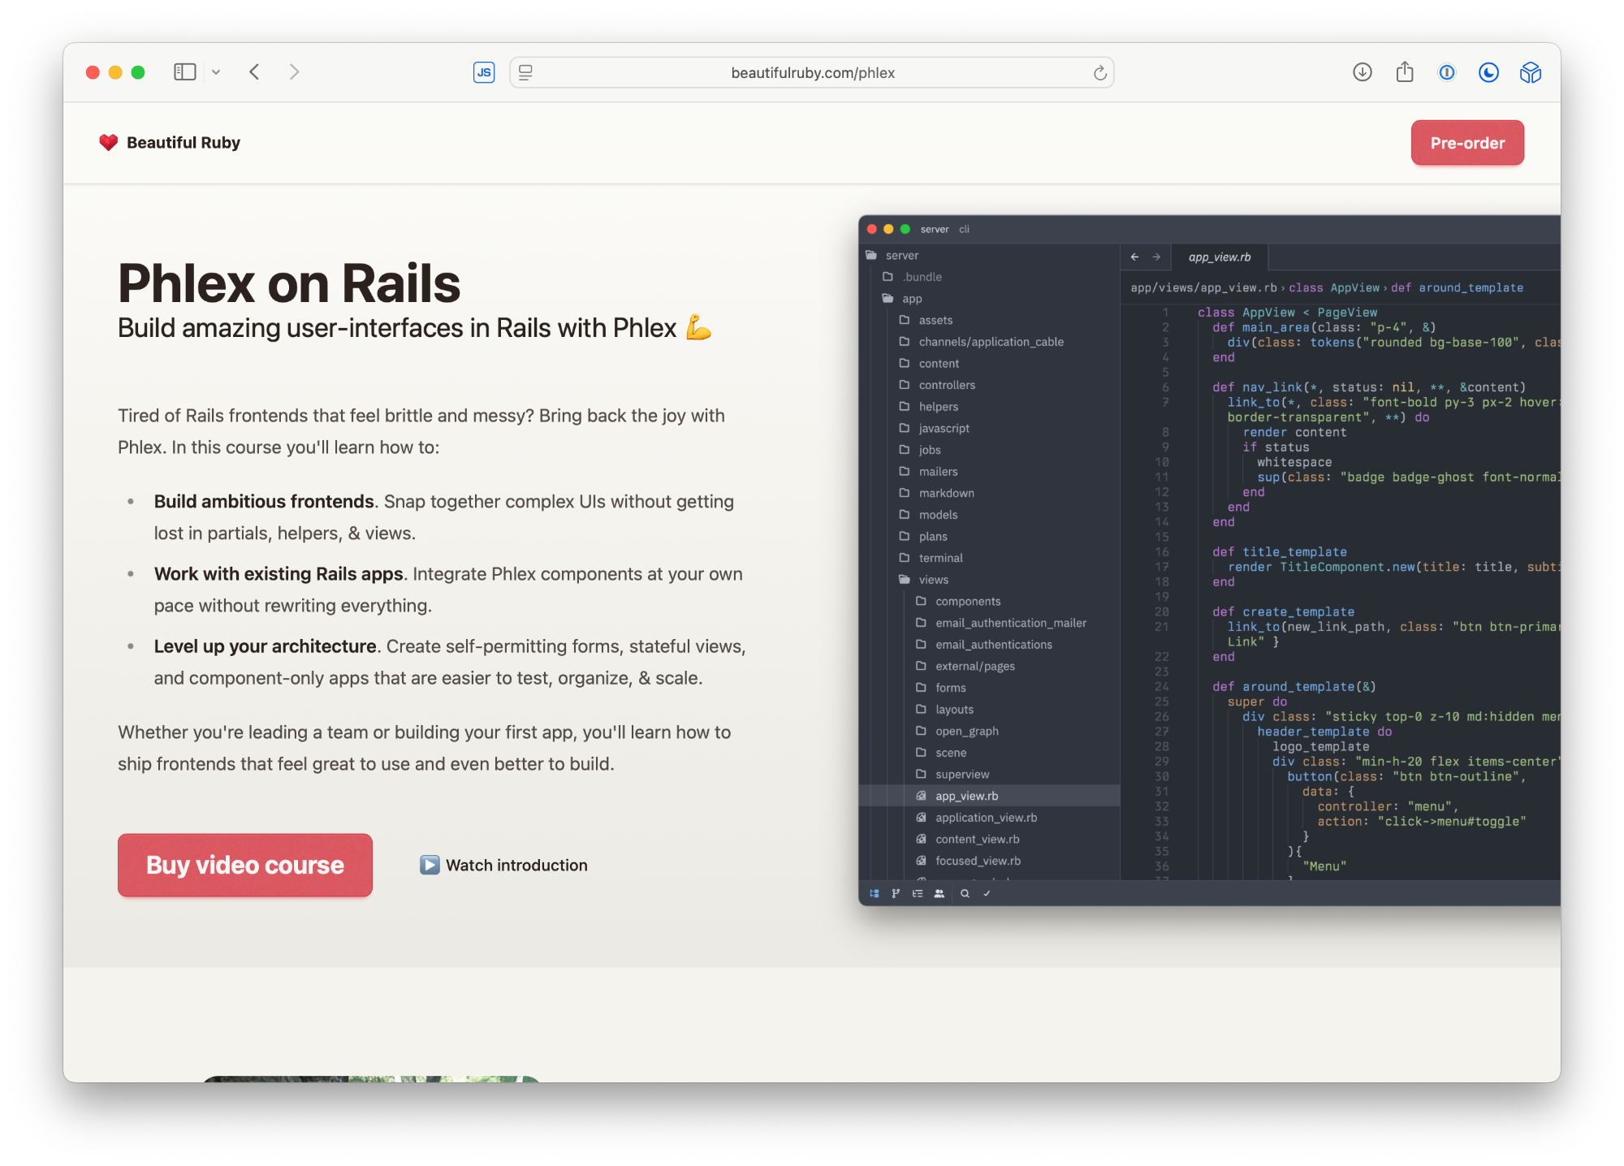Collapse the server root folder
The width and height of the screenshot is (1624, 1166).
989,255
